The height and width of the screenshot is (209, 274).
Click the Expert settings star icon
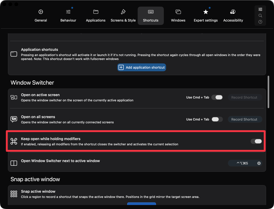pos(206,12)
